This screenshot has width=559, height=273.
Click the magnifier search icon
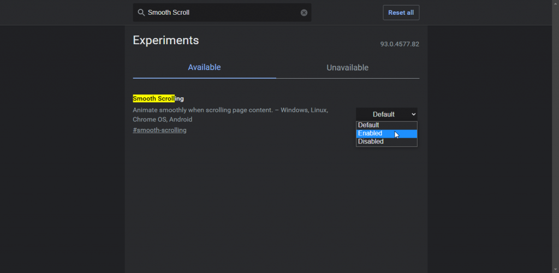(141, 13)
